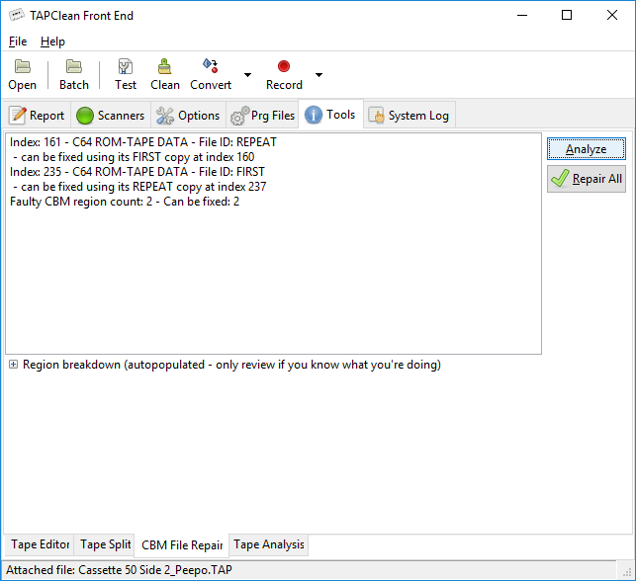Click the 'Index: 235 - C64 ROM-TAPE DATA' line
Screen dimensions: 636x581
137,172
